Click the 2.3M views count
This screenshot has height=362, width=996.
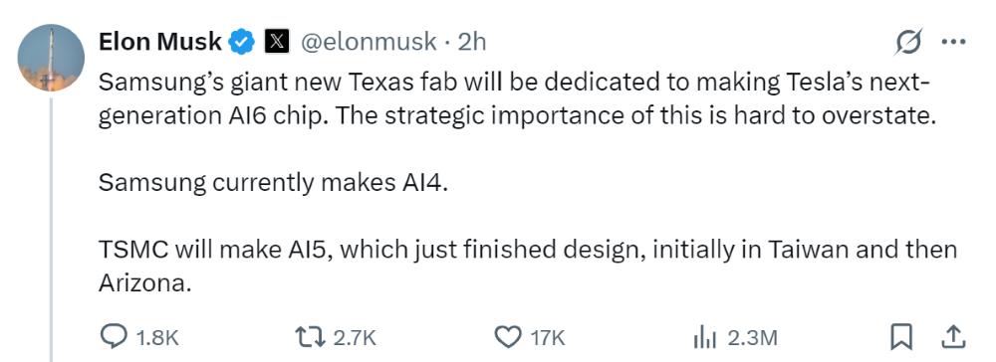pos(751,338)
